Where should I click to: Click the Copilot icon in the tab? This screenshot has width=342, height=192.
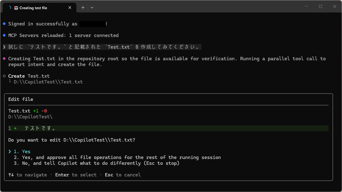click(16, 8)
